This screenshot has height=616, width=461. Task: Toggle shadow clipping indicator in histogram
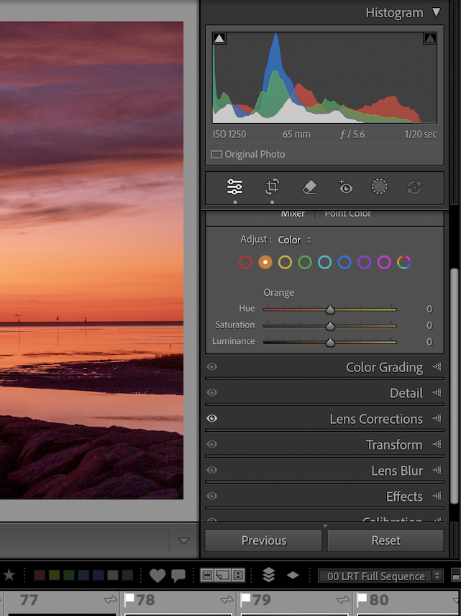(x=219, y=38)
